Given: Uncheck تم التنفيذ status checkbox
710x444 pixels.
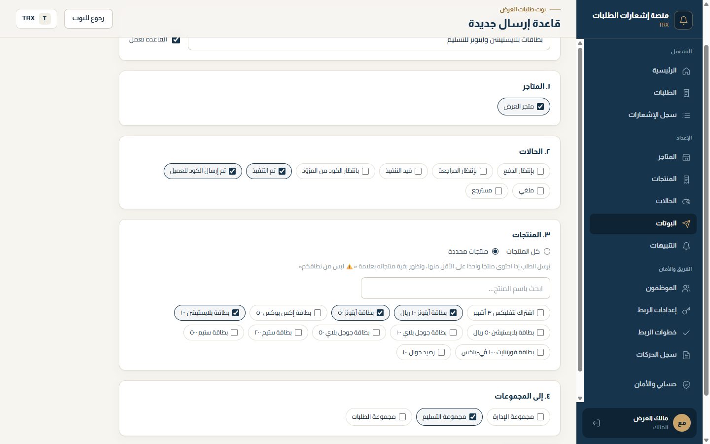Looking at the screenshot, I should 282,171.
